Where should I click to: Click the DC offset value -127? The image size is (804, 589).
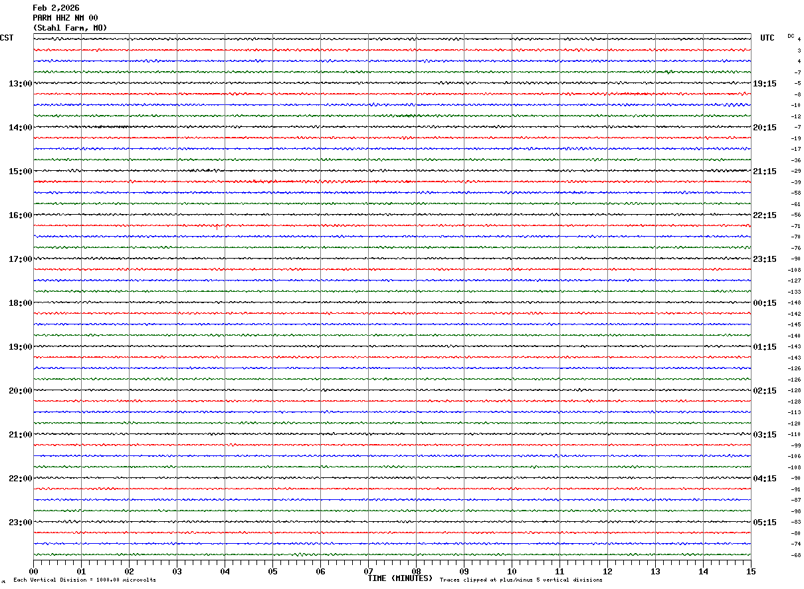tap(794, 281)
